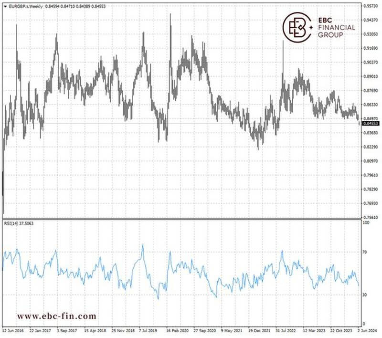Click the 0.95730 price axis label

pos(371,6)
